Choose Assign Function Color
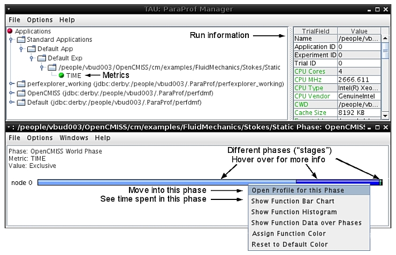Screen dimensions: 396x255 309,234
